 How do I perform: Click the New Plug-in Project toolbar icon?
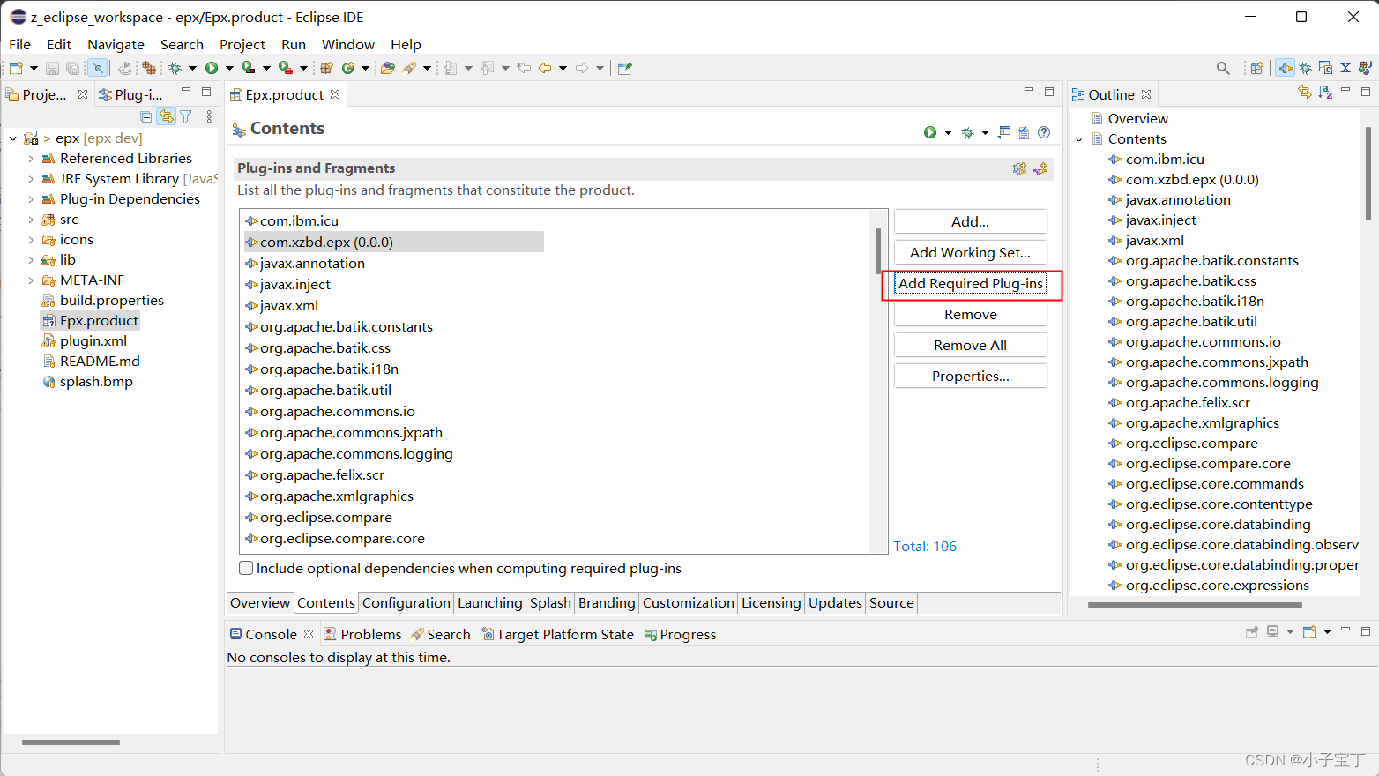click(326, 68)
